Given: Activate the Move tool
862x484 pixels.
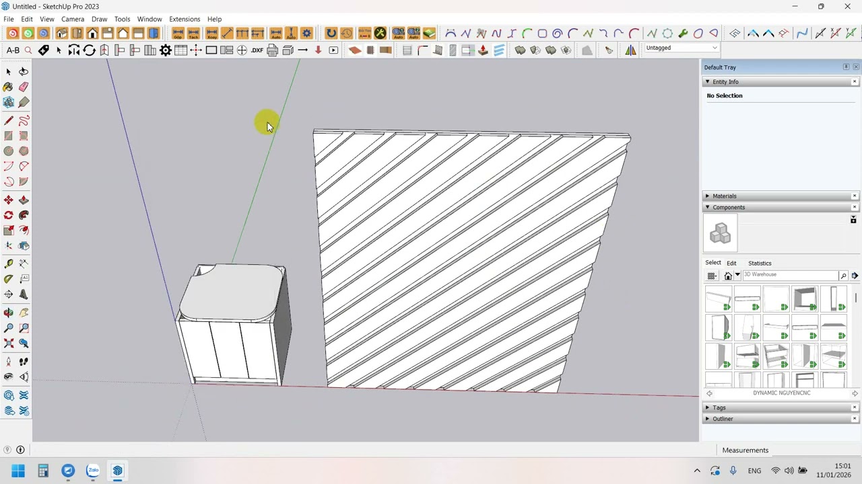Looking at the screenshot, I should tap(8, 200).
